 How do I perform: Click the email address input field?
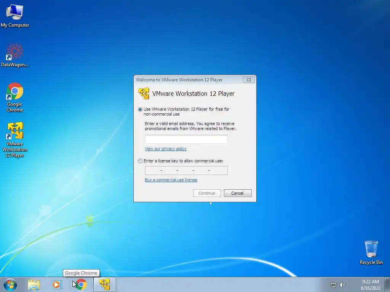point(186,139)
